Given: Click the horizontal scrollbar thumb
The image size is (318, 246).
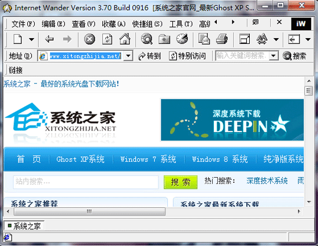Looking at the screenshot, I should point(90,211).
